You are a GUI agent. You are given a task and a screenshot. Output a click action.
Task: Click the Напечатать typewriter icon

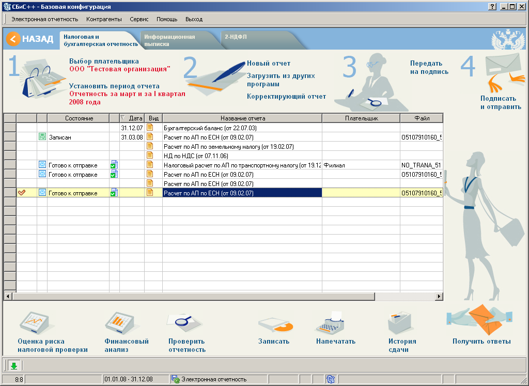[330, 323]
